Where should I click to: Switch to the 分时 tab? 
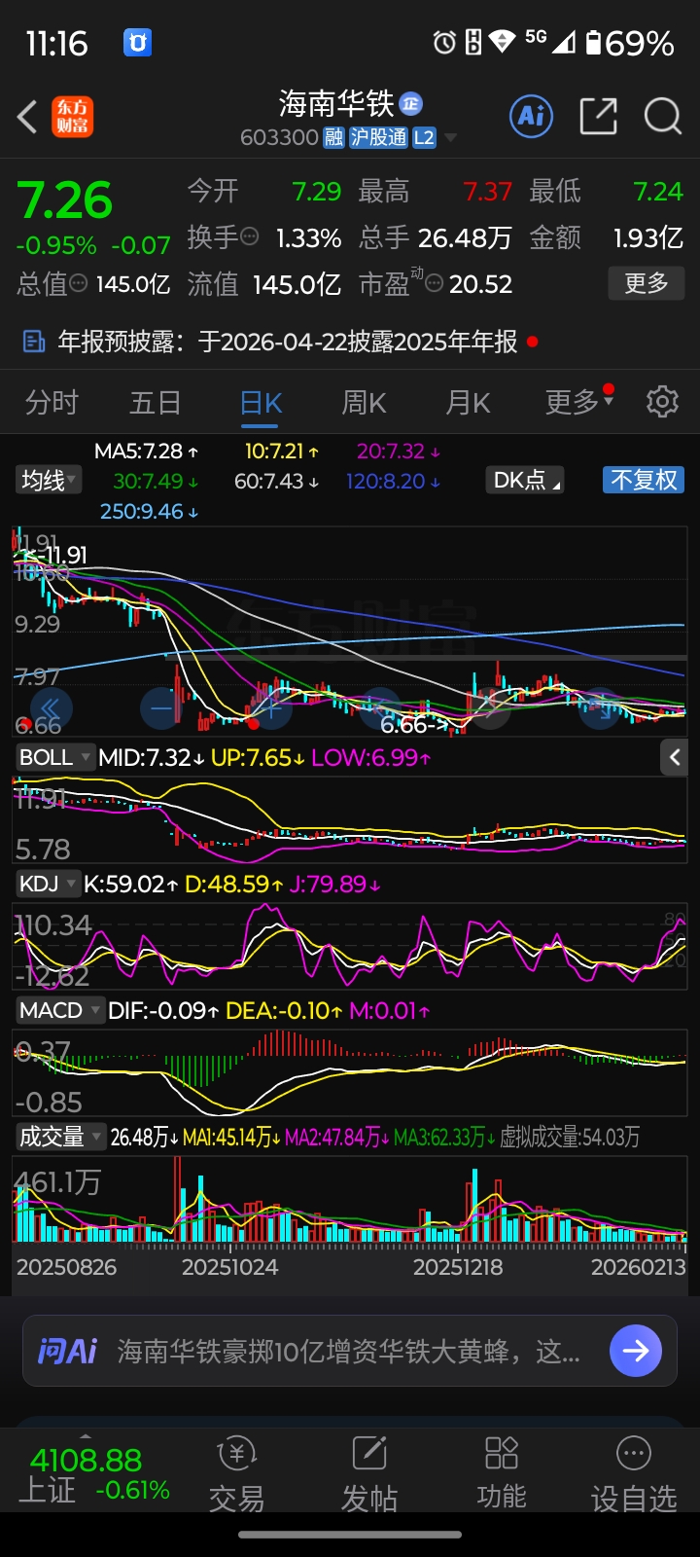click(x=52, y=402)
